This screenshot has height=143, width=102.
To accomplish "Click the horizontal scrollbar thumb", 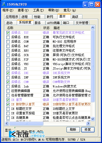I will (26, 124).
